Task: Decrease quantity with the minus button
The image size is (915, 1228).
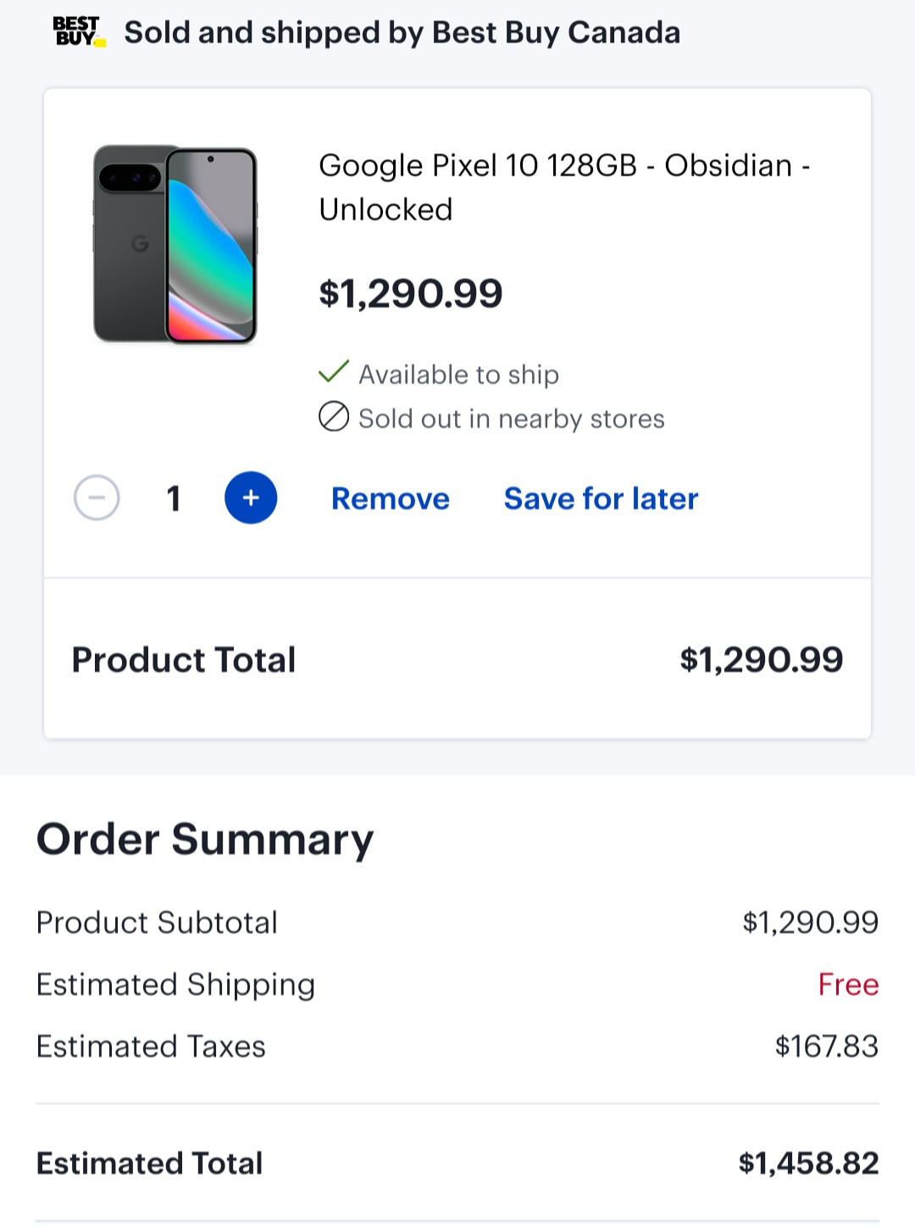Action: pyautogui.click(x=97, y=497)
